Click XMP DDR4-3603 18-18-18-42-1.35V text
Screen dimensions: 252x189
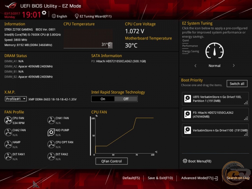[52, 99]
